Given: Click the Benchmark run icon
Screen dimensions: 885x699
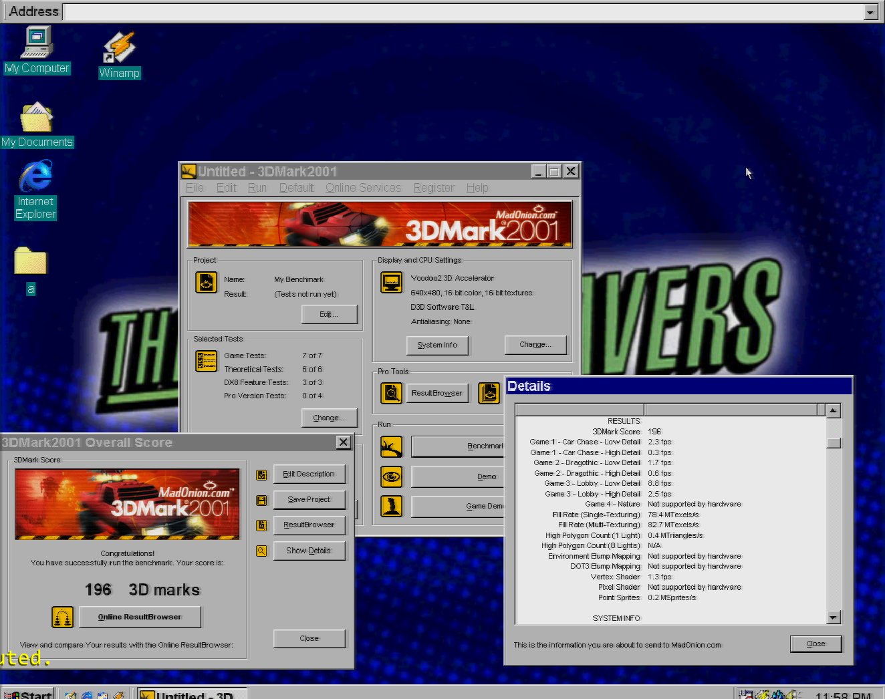Looking at the screenshot, I should [392, 446].
